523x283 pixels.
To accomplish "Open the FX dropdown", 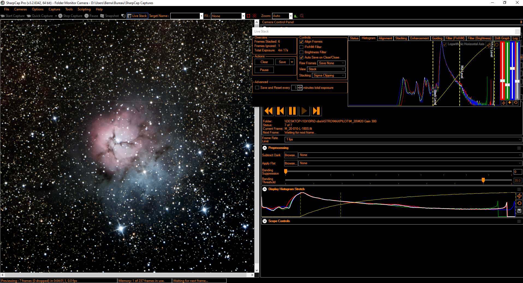I will pyautogui.click(x=243, y=16).
